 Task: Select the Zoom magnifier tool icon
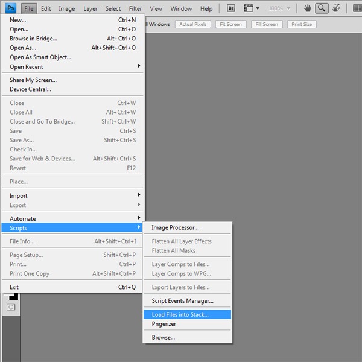click(322, 8)
